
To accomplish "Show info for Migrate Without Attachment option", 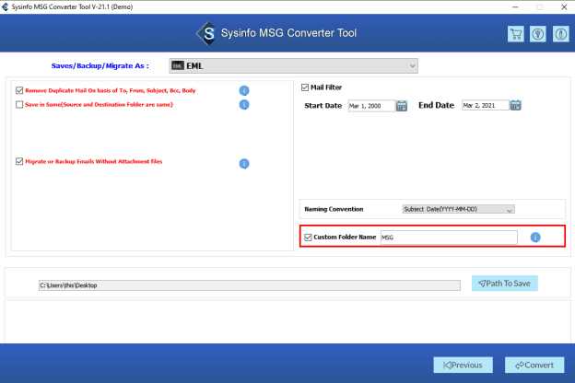I will pos(244,164).
